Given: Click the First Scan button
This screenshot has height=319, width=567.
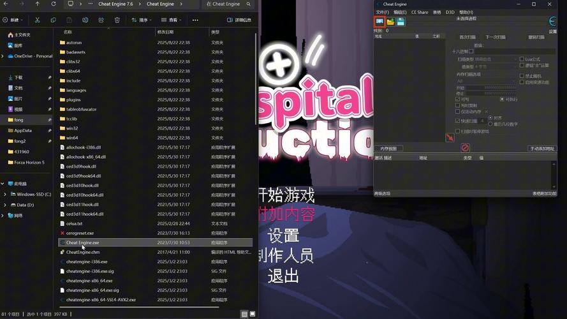Looking at the screenshot, I should pyautogui.click(x=468, y=37).
